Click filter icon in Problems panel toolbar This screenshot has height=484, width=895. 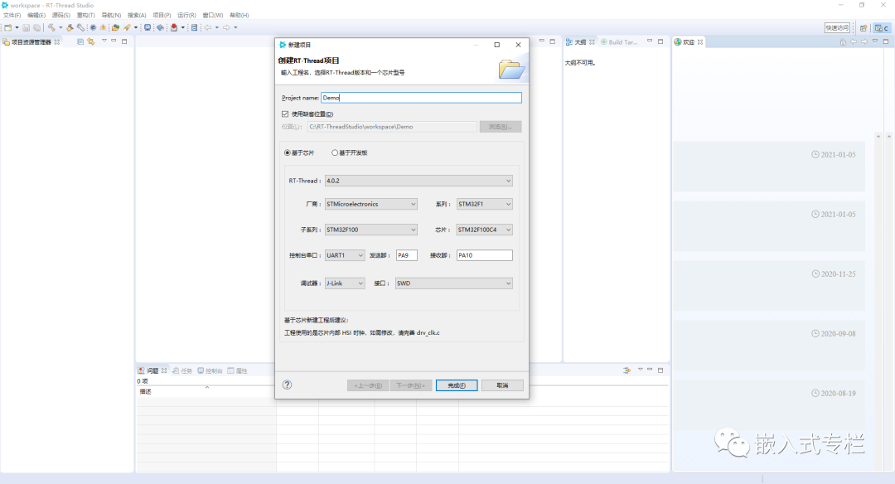(626, 370)
